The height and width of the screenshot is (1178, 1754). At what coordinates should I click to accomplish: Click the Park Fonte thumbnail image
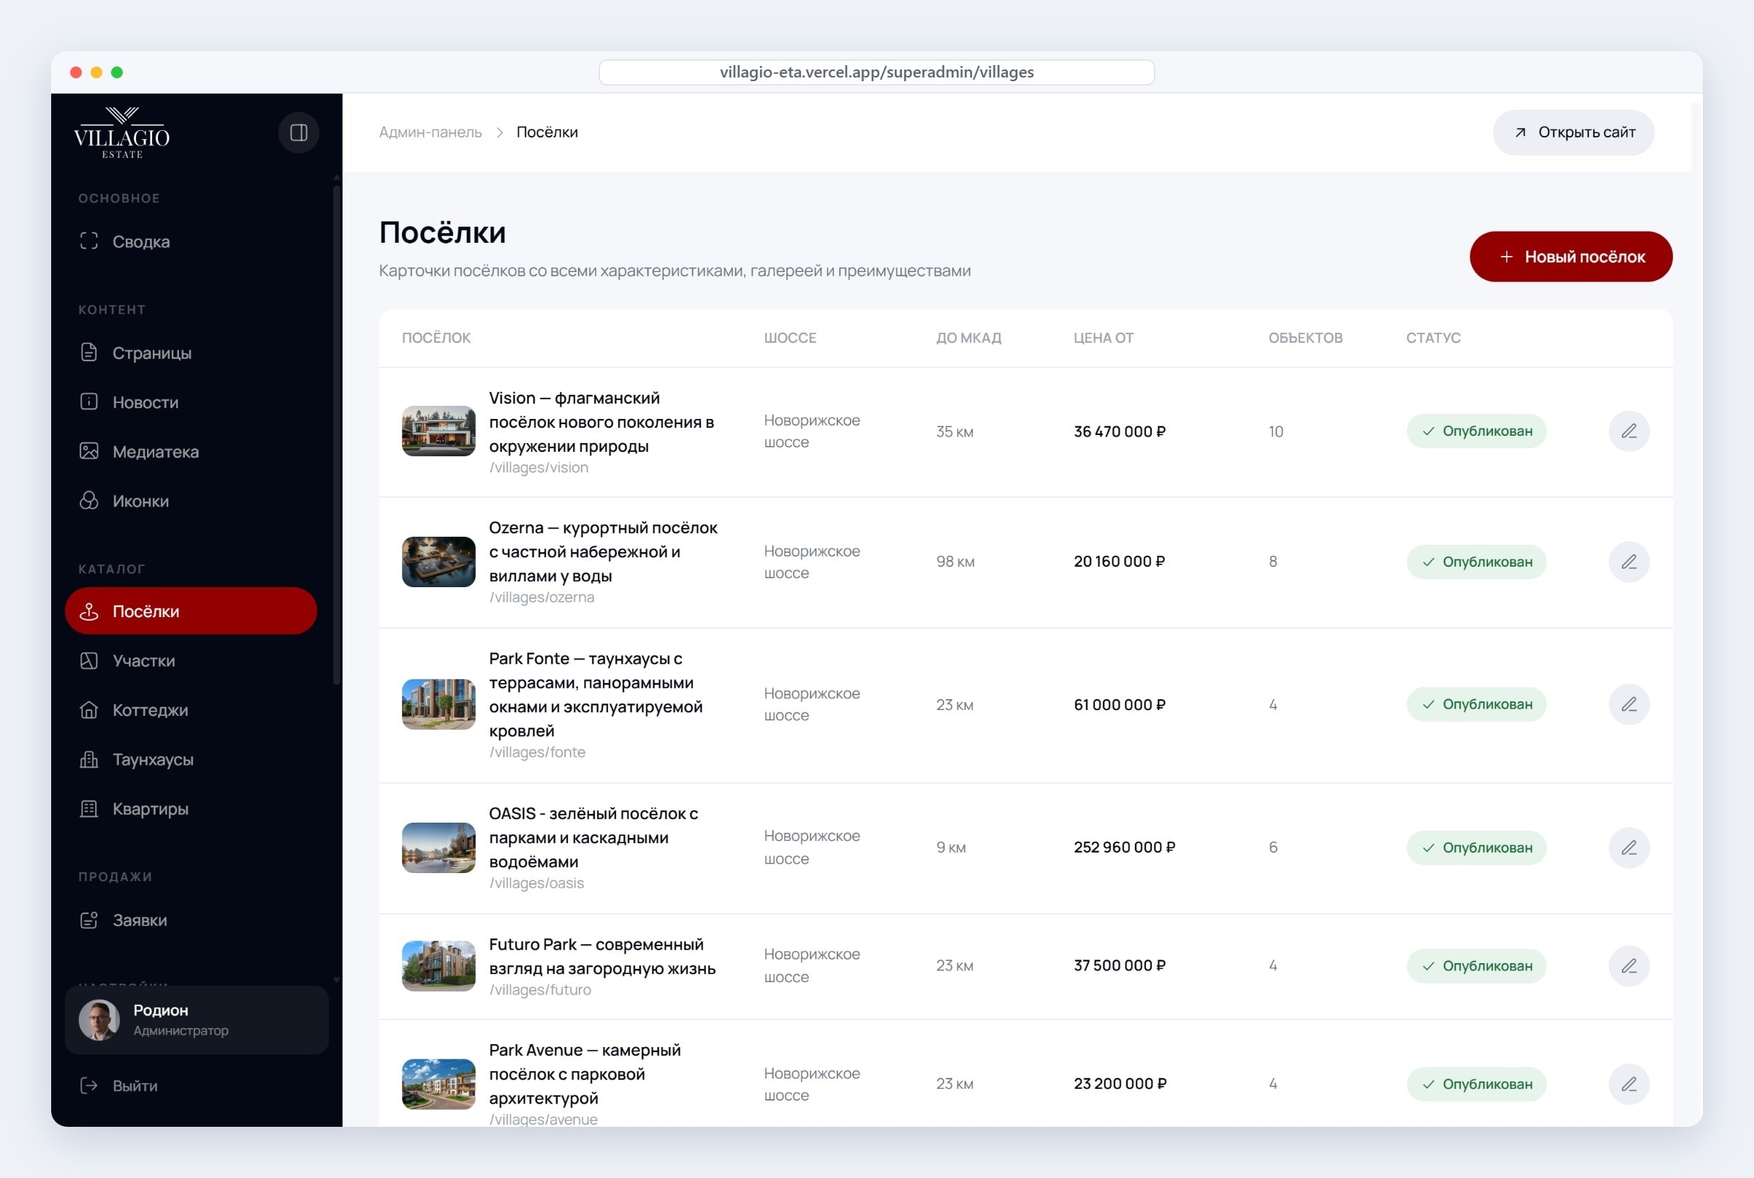tap(438, 705)
